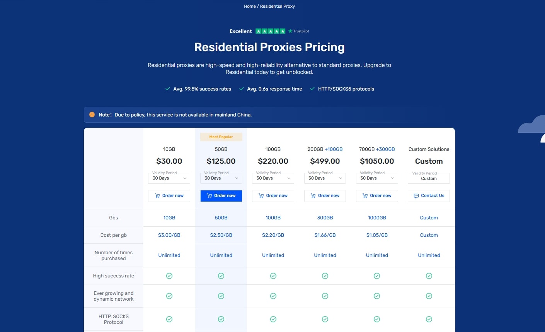Click the chat icon in the Contact Us button

tap(416, 196)
